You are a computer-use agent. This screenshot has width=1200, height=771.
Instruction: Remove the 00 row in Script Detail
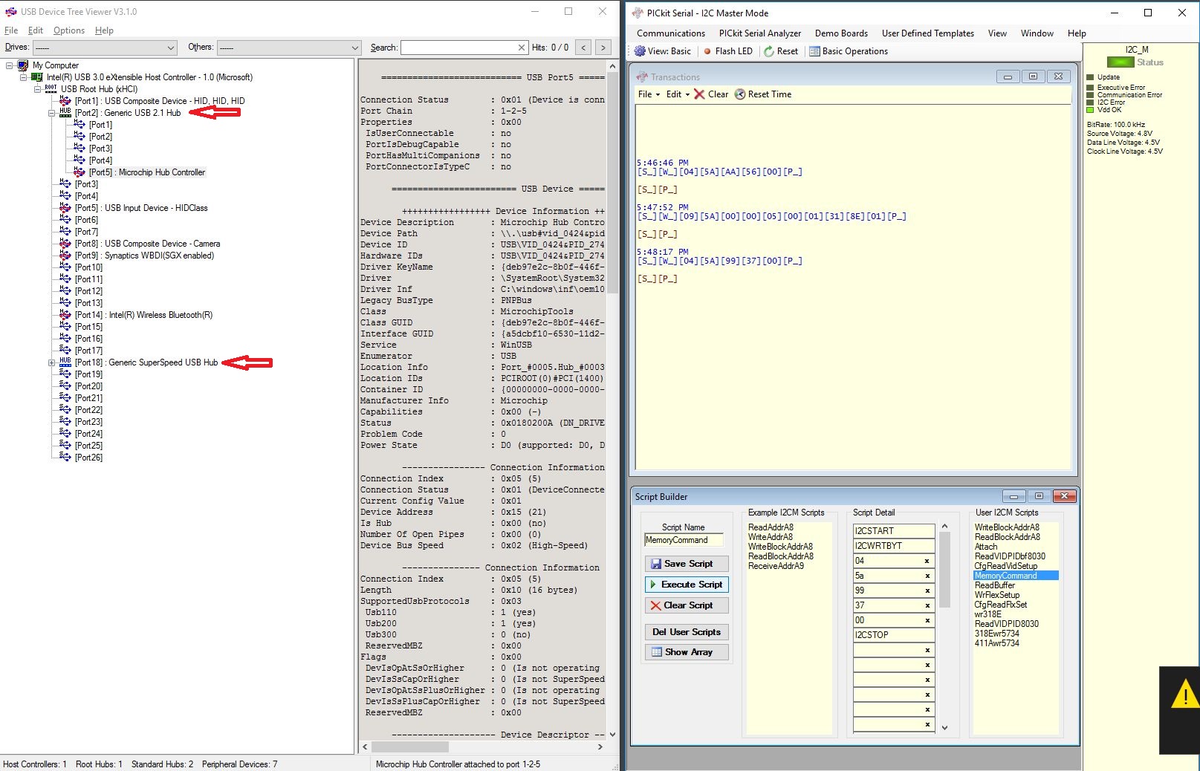coord(927,620)
